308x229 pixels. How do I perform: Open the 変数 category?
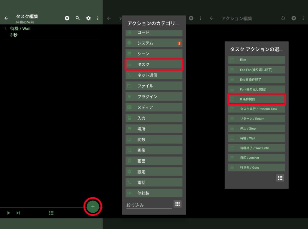point(154,140)
